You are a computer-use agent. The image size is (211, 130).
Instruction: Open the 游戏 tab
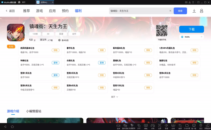click(x=39, y=11)
